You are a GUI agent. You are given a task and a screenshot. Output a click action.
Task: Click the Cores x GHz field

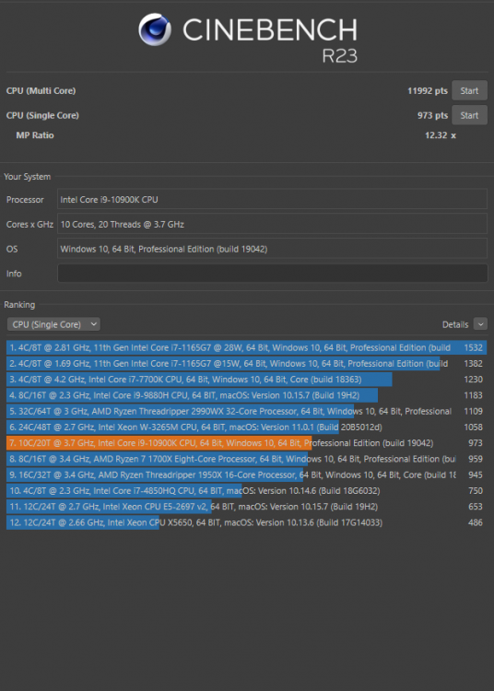[x=272, y=224]
